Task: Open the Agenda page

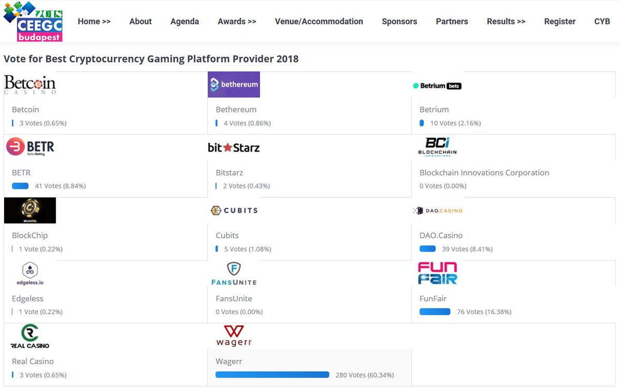Action: click(184, 22)
